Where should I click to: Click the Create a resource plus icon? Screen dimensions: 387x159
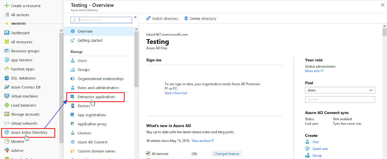(x=6, y=6)
